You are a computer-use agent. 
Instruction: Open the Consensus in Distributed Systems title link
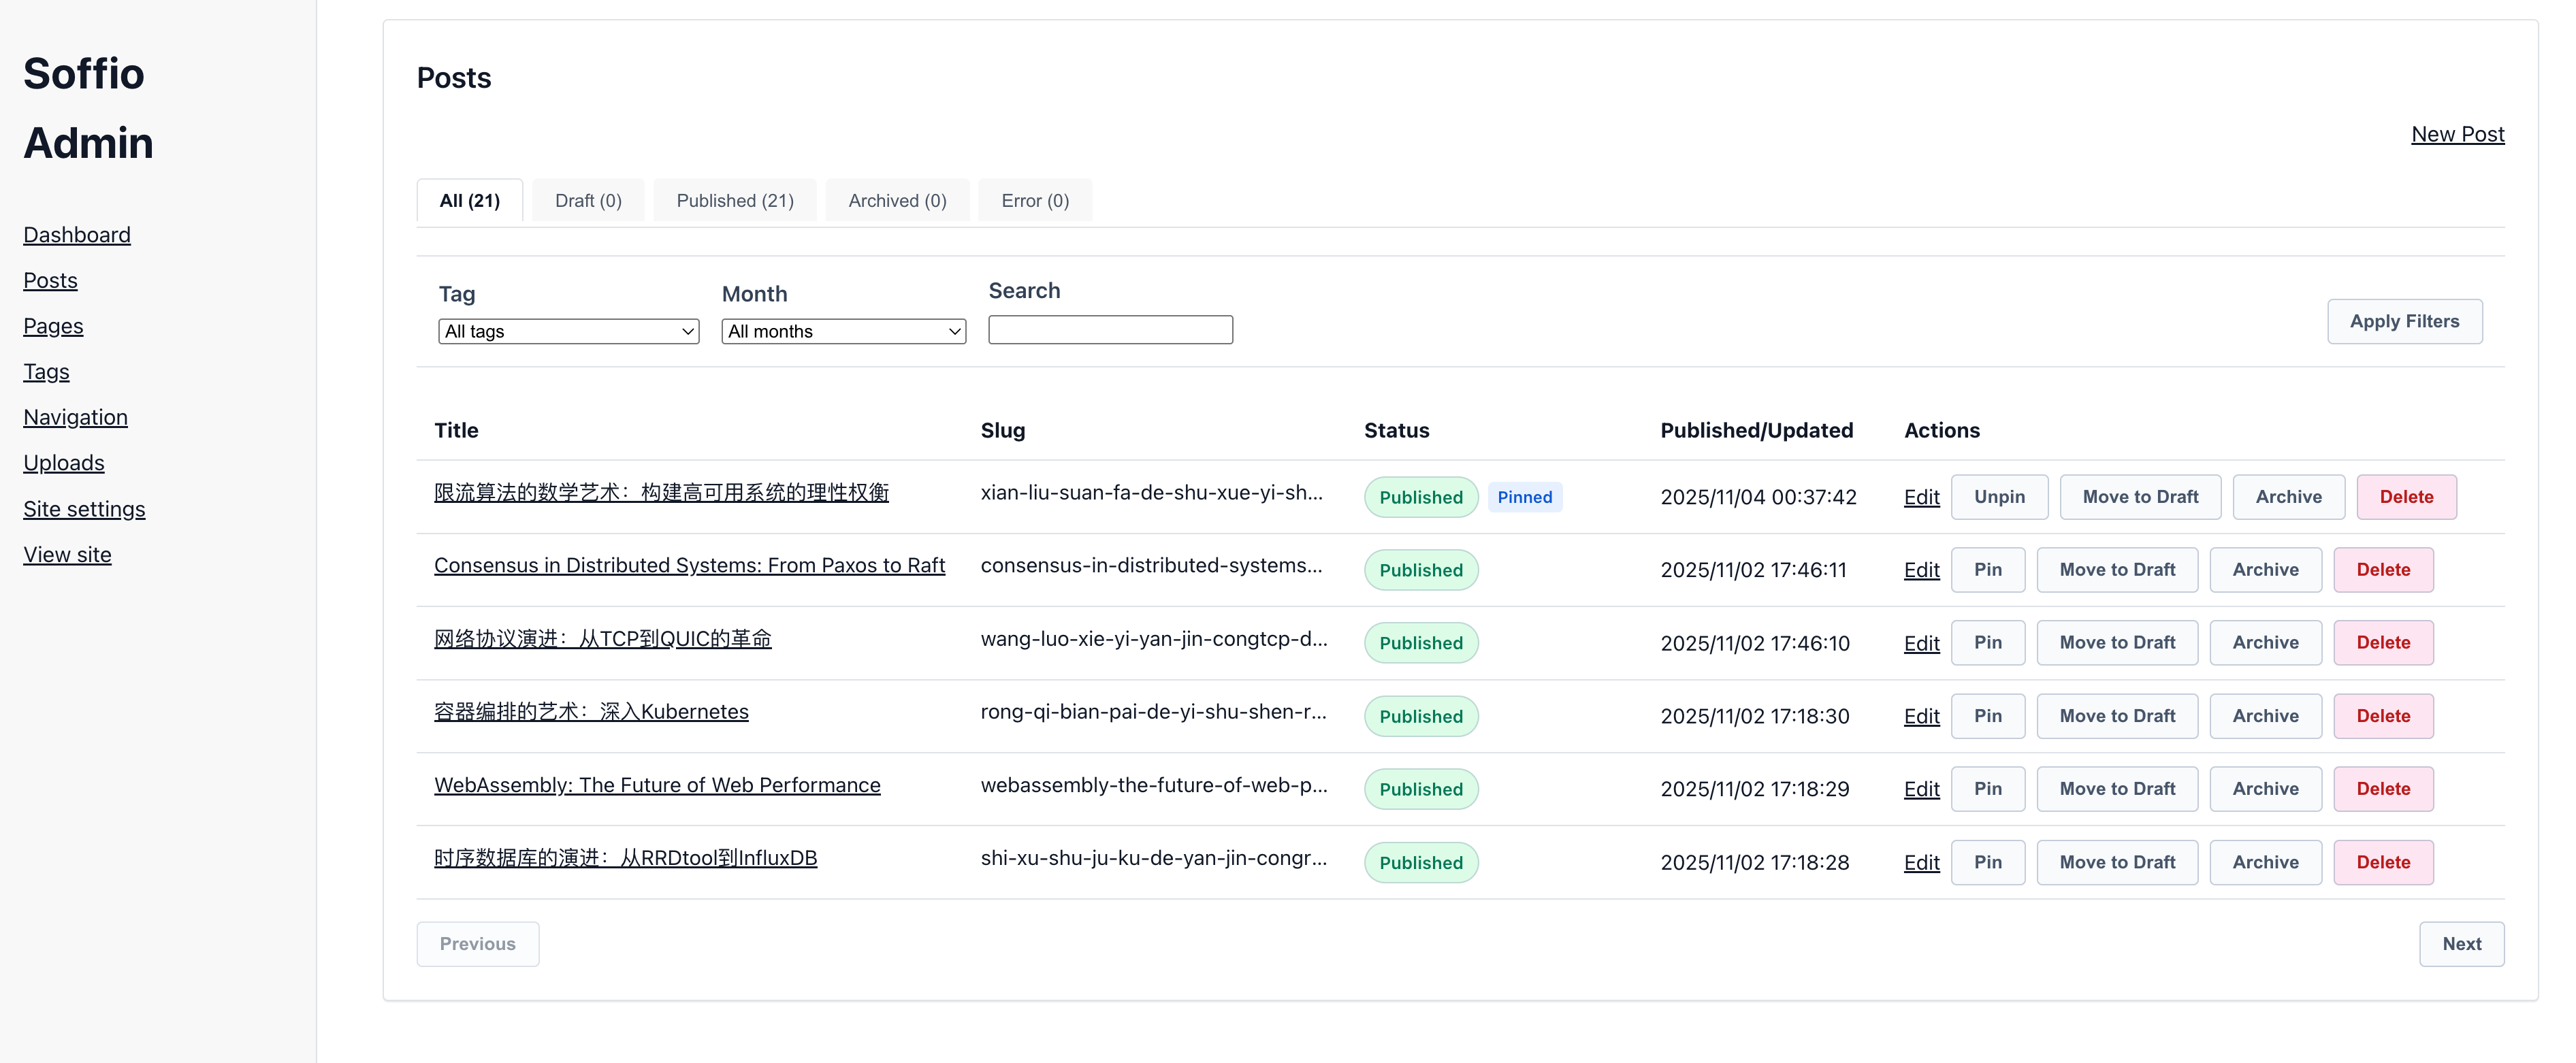pos(689,565)
